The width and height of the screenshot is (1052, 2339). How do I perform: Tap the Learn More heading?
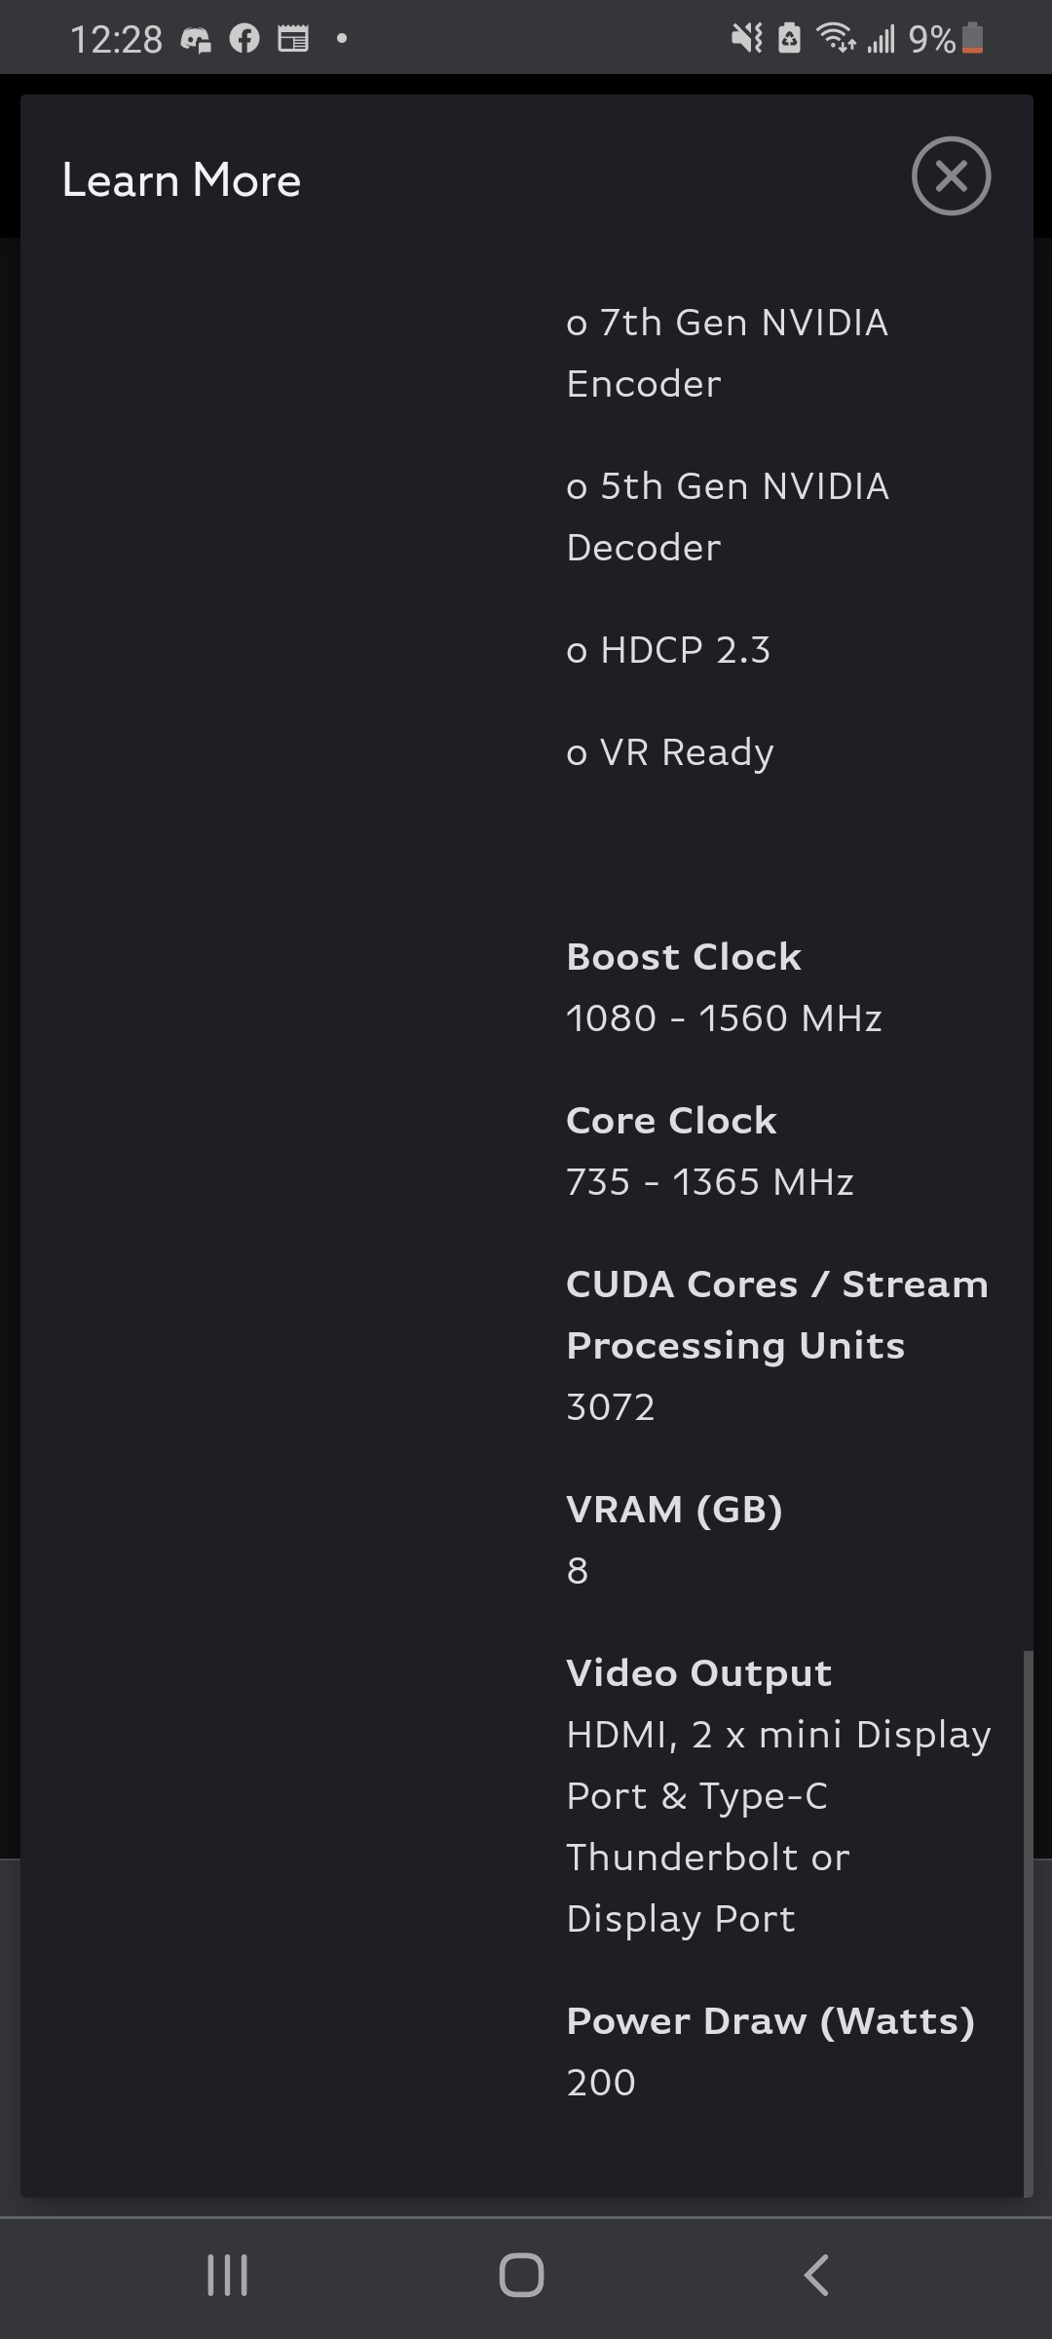182,180
